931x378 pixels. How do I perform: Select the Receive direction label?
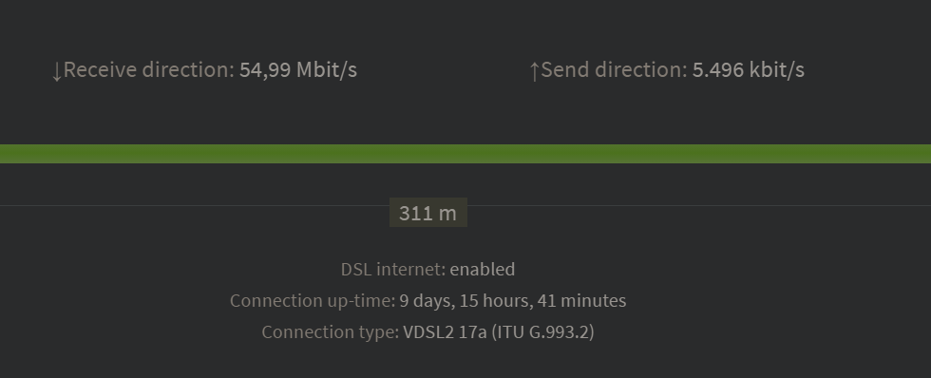[149, 70]
